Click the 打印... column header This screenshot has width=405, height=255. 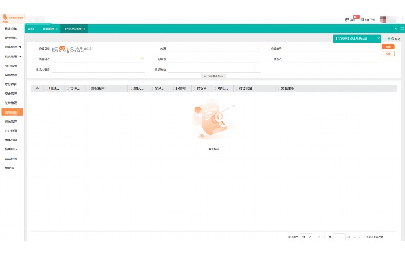click(x=54, y=88)
